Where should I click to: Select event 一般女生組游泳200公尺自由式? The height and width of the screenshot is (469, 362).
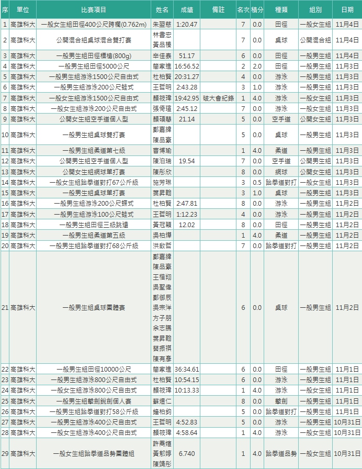pyautogui.click(x=94, y=108)
